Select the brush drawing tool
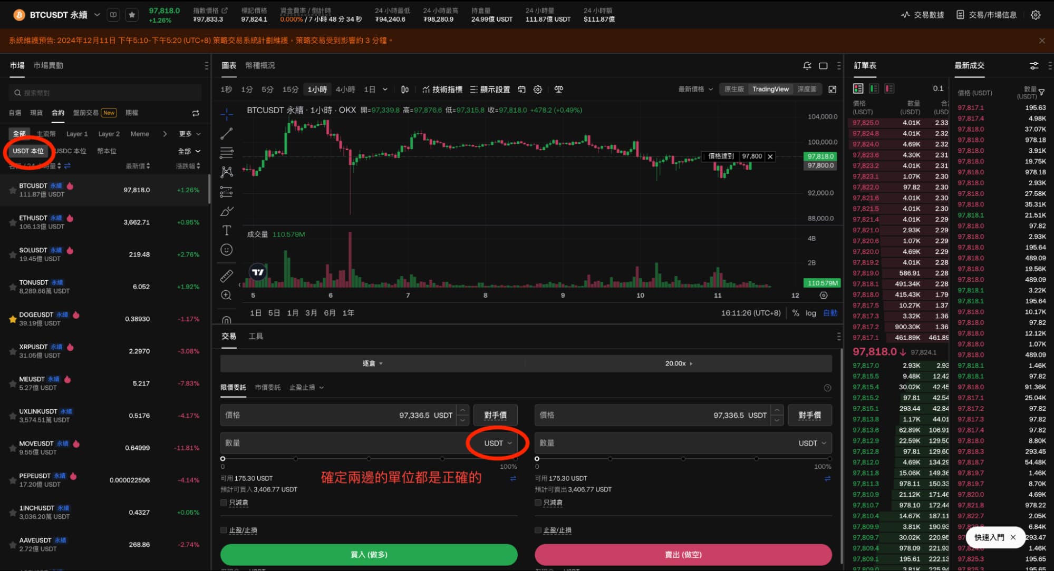 click(x=227, y=211)
